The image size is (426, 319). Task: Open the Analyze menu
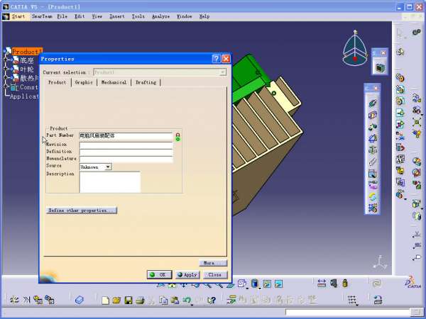click(x=160, y=16)
